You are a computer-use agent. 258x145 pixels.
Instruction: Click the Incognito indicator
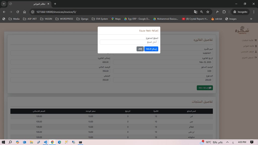[240, 12]
